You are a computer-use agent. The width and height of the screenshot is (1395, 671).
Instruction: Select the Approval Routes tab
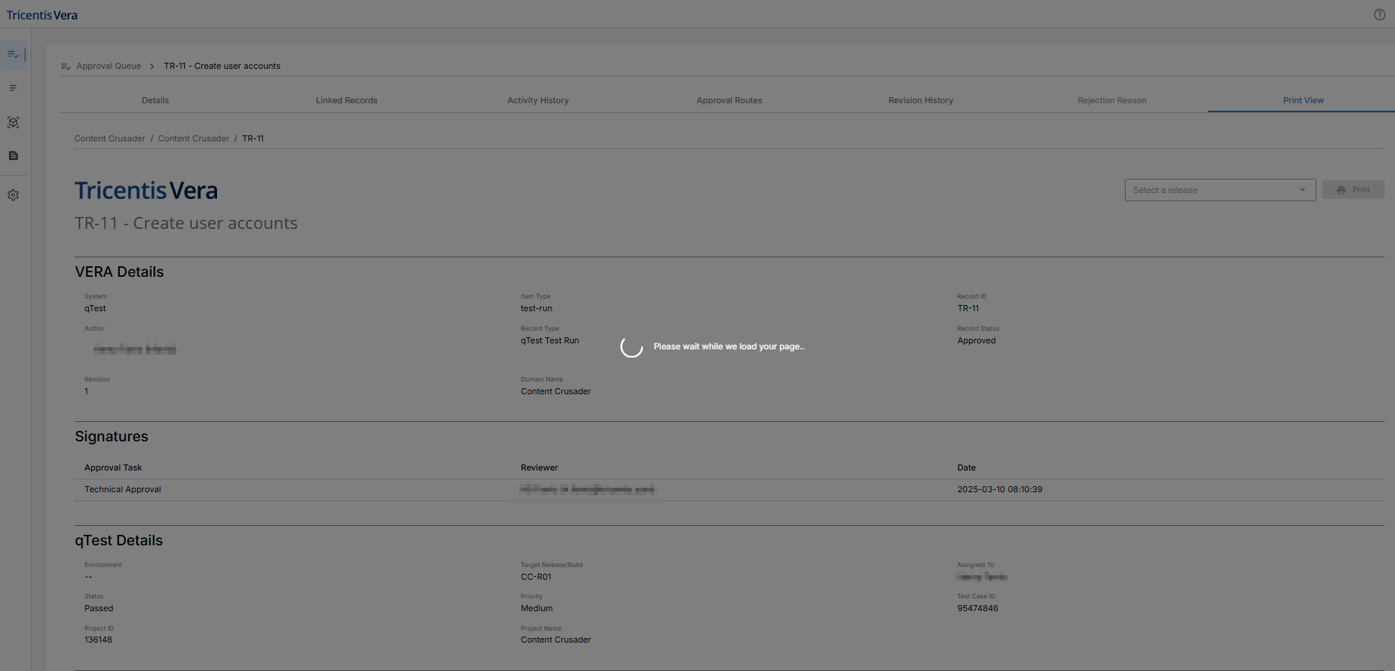point(729,100)
